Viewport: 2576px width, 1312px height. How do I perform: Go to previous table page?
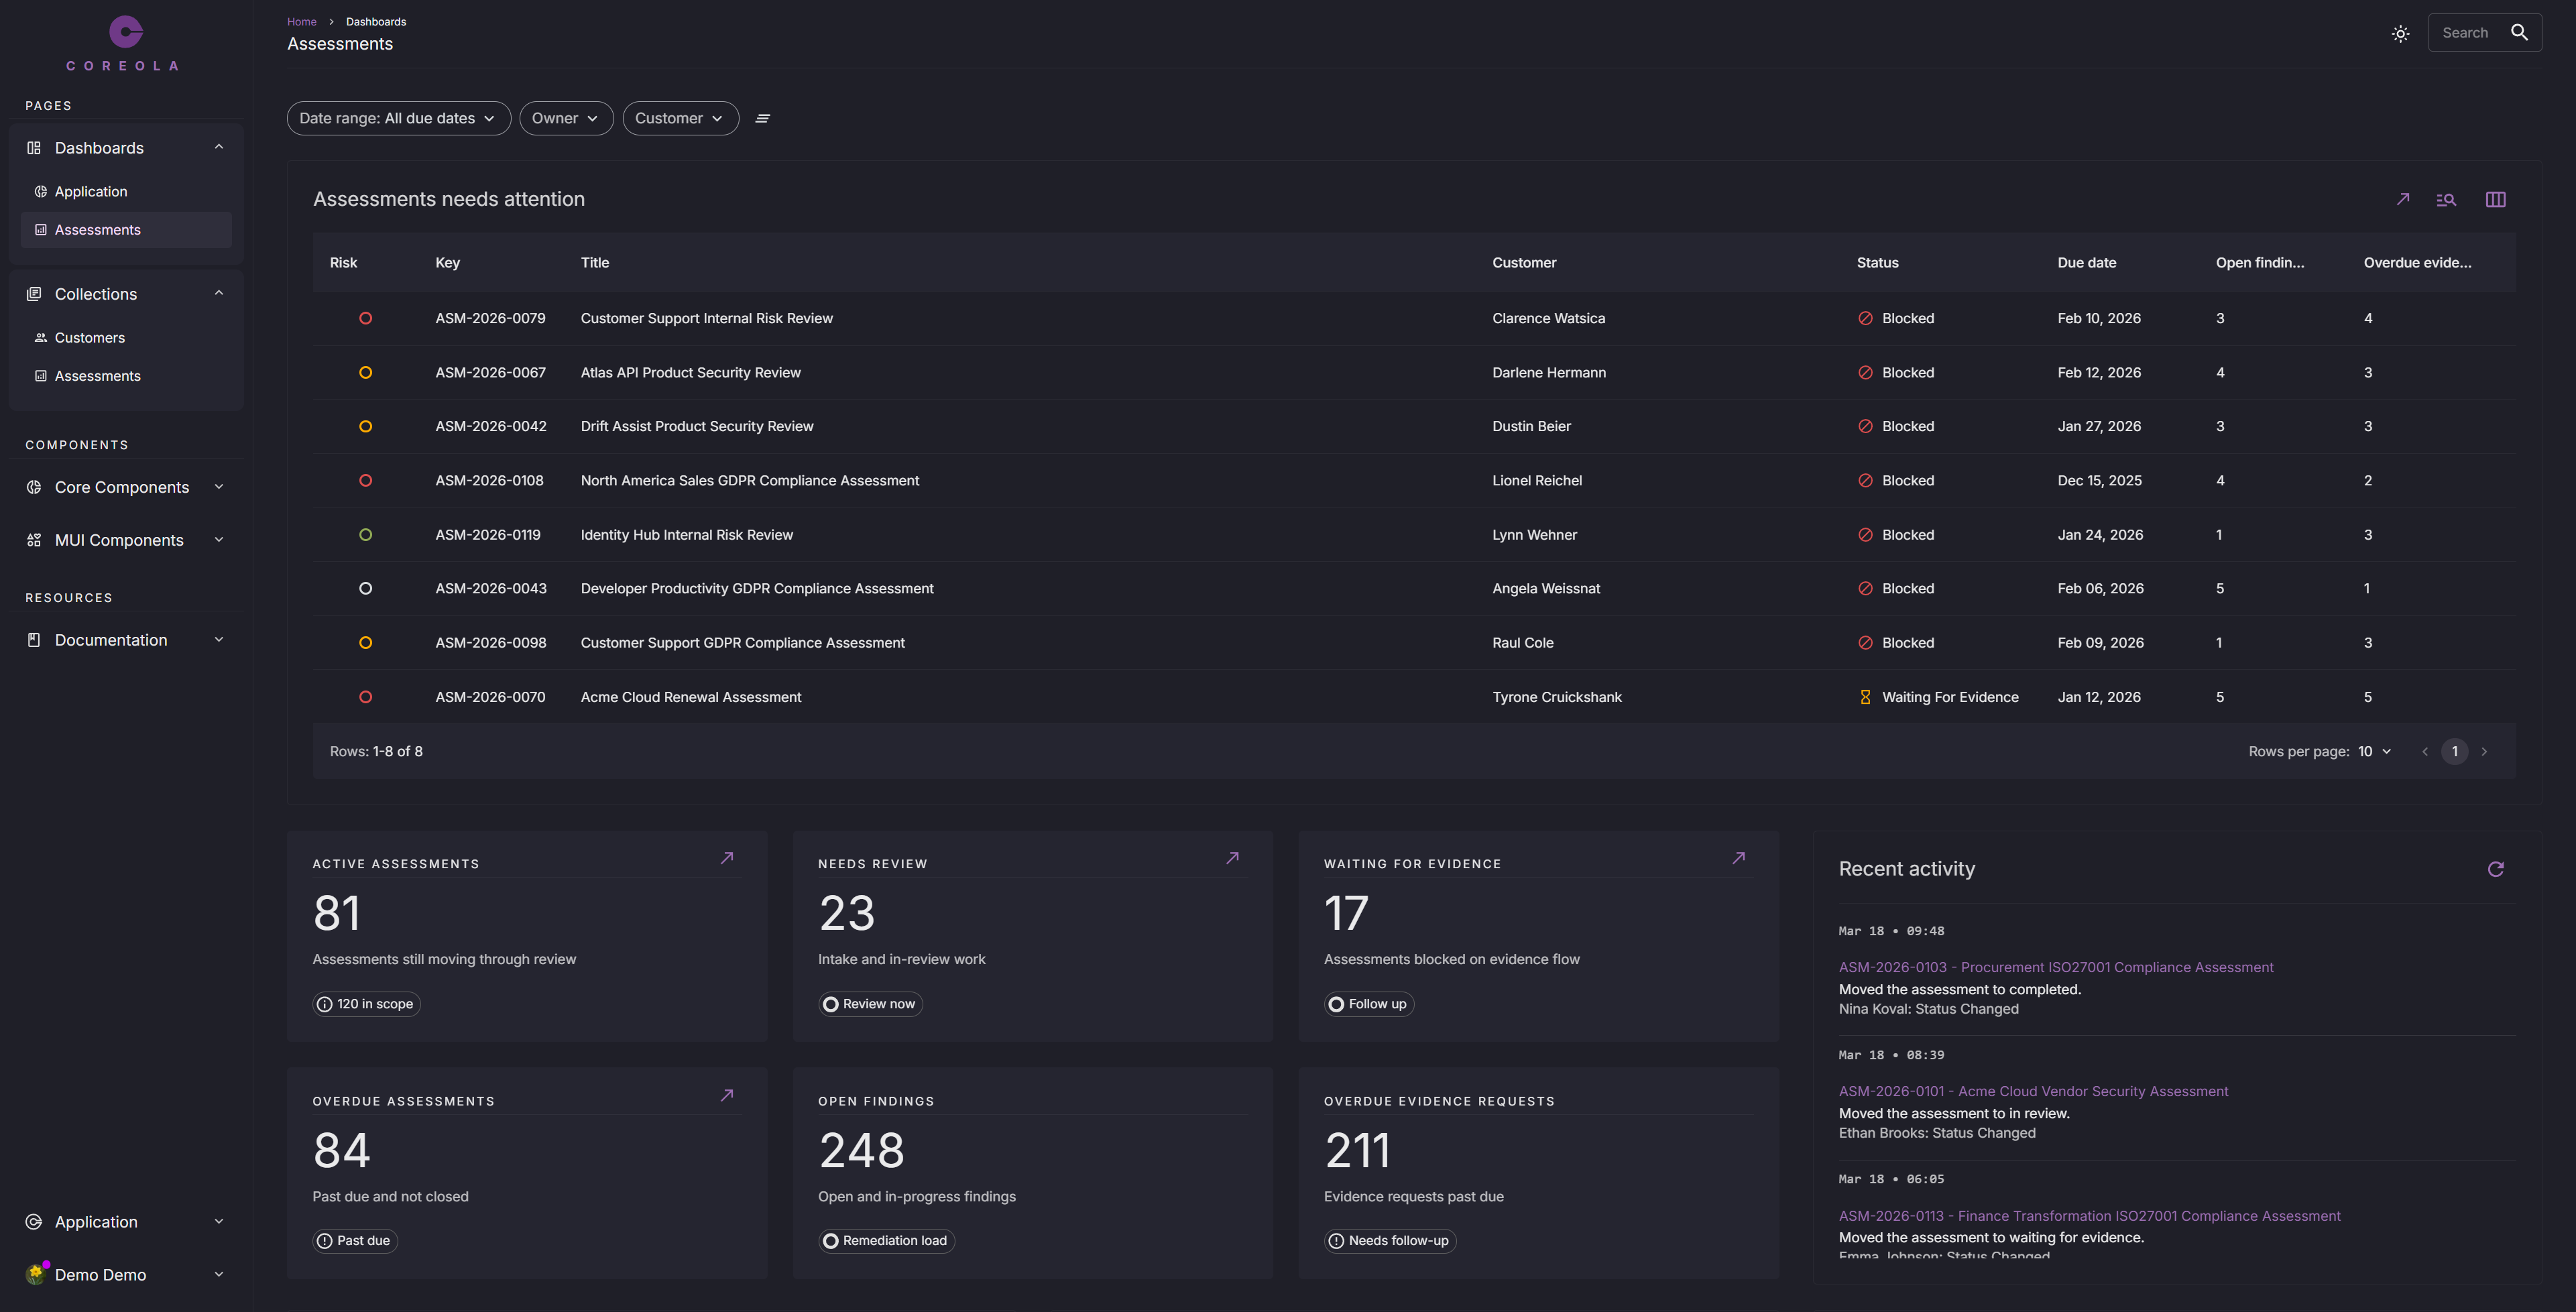tap(2424, 752)
